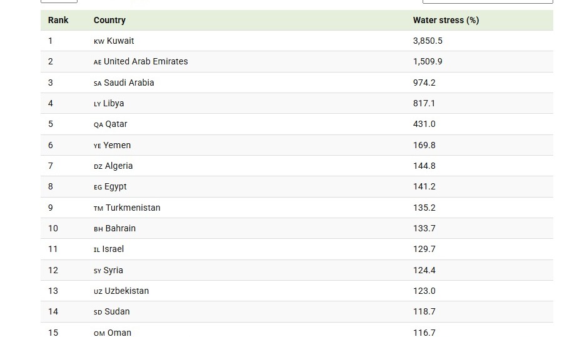This screenshot has width=562, height=337.
Task: Select the Uzbekistan country name
Action: (x=126, y=291)
